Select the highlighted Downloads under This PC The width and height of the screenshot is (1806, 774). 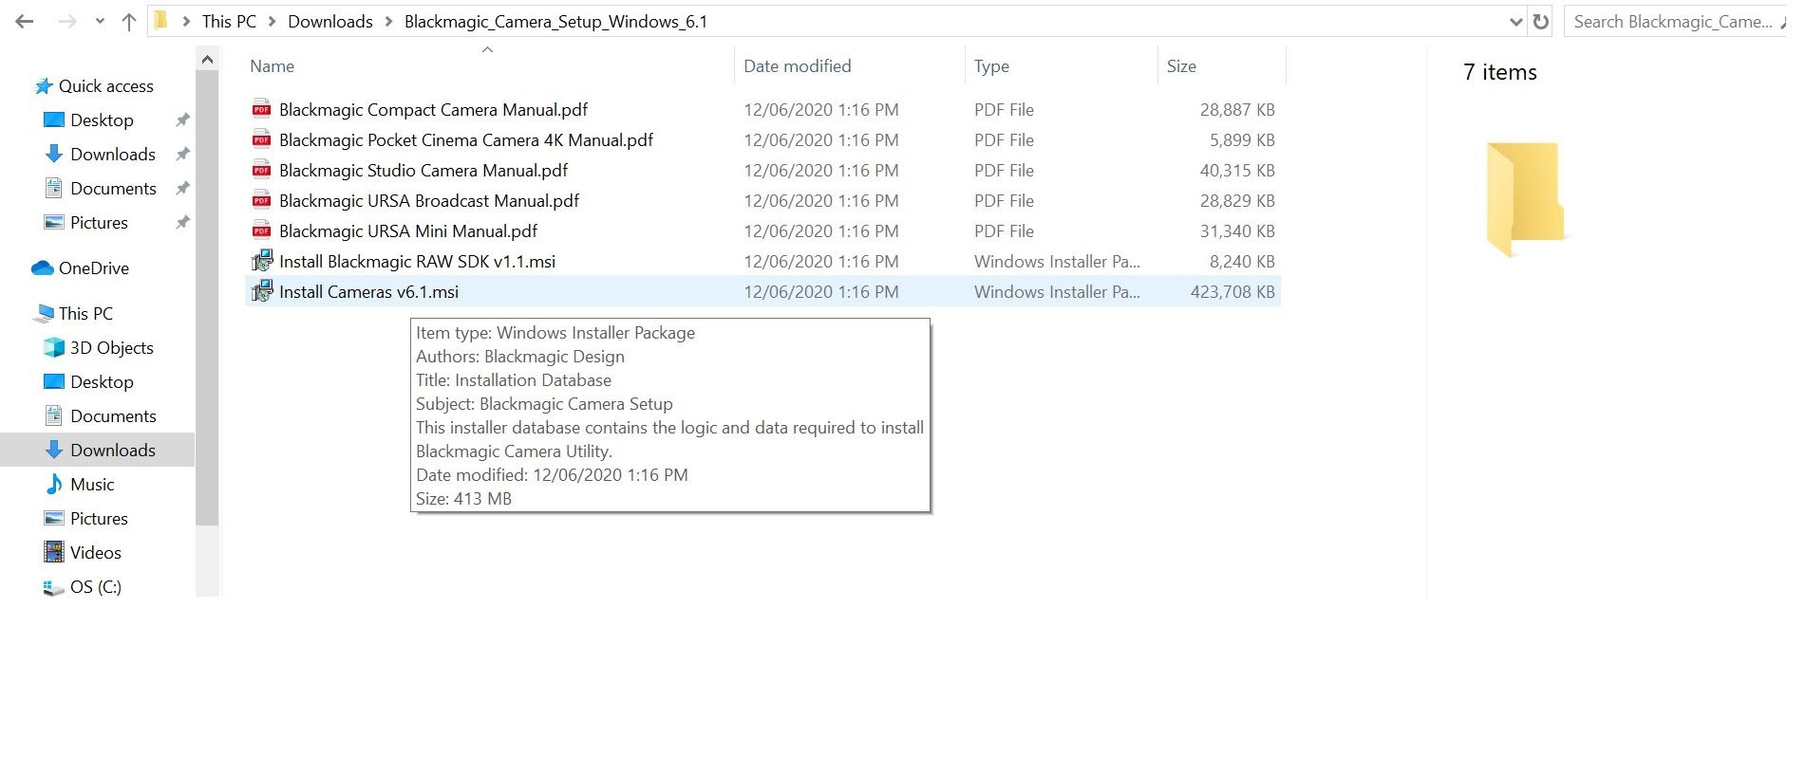113,451
